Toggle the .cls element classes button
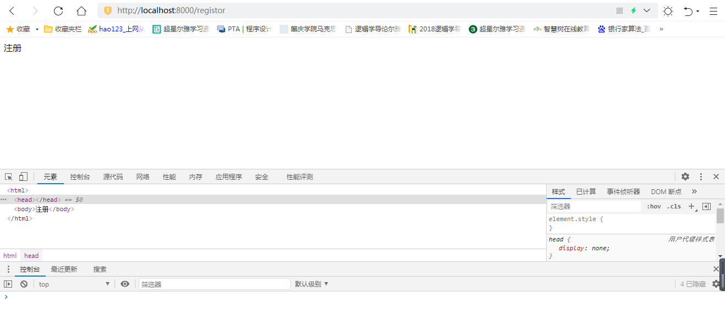Viewport: 725px width, 325px height. pos(674,206)
